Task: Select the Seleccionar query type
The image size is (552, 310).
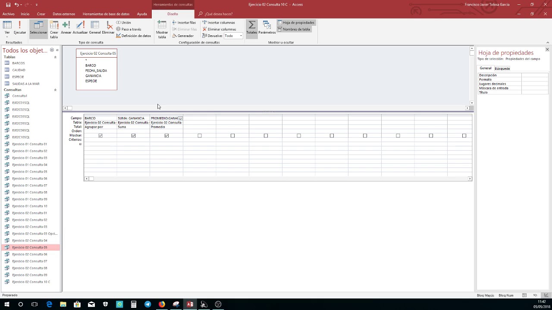Action: pyautogui.click(x=38, y=29)
